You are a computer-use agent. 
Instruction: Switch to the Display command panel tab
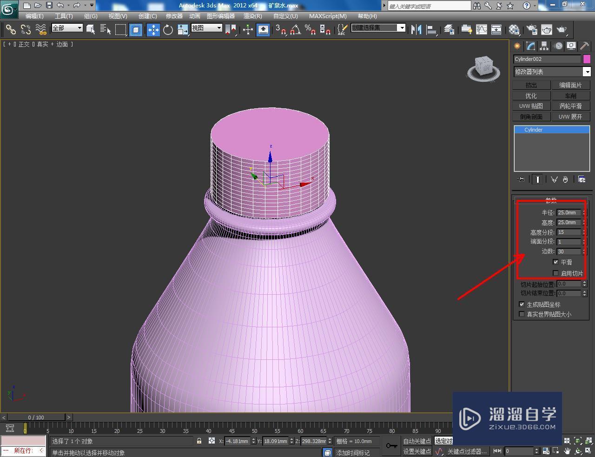click(x=571, y=46)
